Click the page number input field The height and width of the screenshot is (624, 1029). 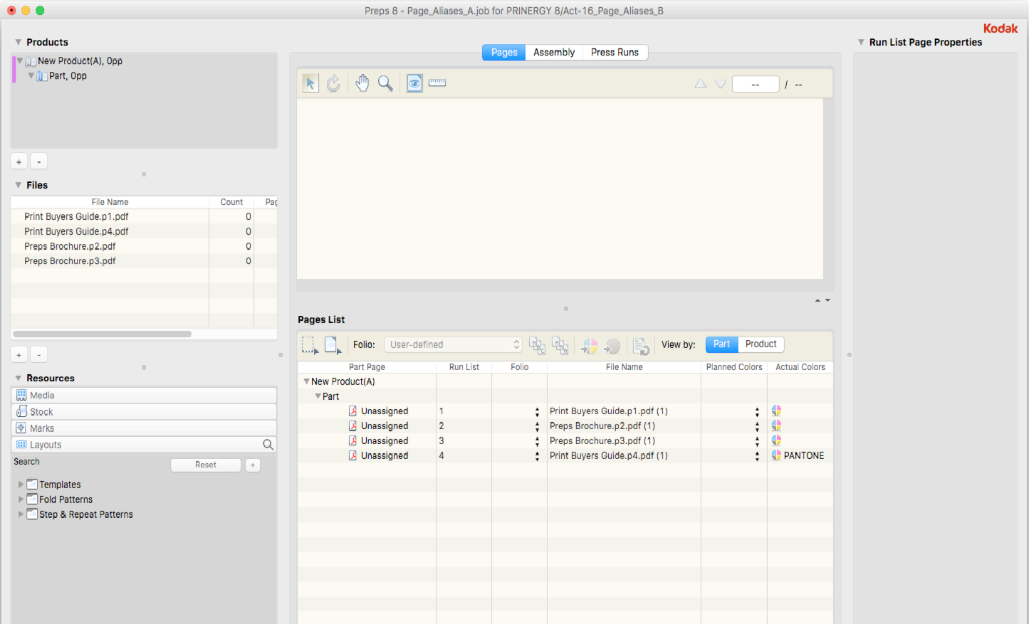pyautogui.click(x=756, y=84)
